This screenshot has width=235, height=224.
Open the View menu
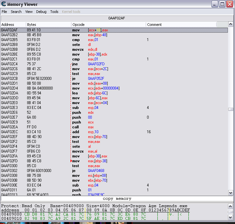29,12
